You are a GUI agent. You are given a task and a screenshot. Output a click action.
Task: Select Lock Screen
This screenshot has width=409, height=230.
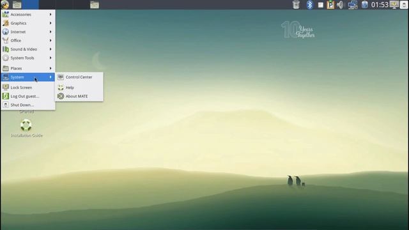tap(28, 88)
